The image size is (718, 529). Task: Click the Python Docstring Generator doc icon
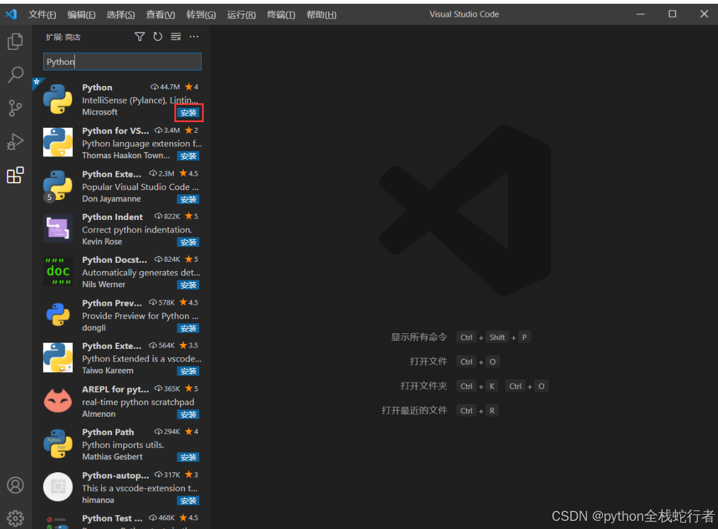pos(58,271)
